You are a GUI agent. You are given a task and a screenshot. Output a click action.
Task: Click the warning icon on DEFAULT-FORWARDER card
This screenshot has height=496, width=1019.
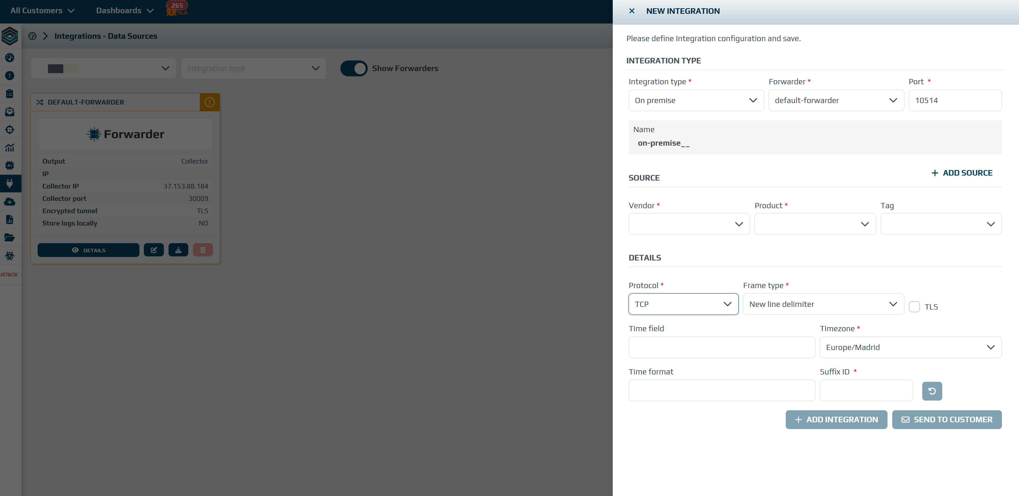(x=209, y=102)
